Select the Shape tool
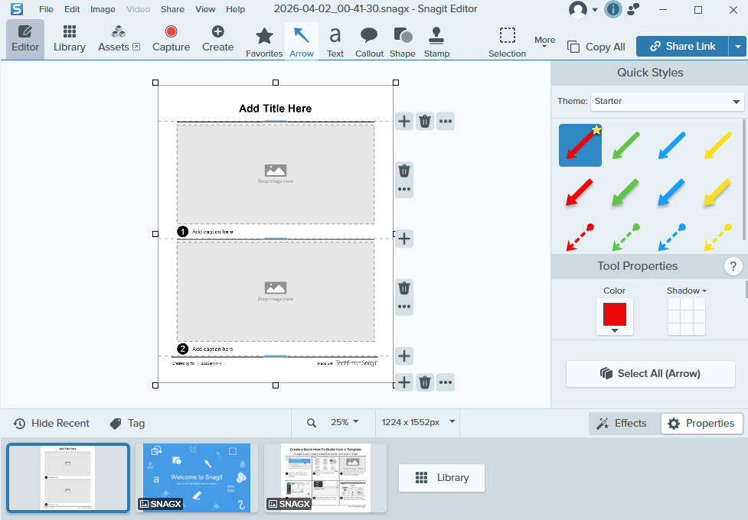The width and height of the screenshot is (748, 520). tap(403, 42)
